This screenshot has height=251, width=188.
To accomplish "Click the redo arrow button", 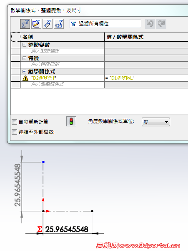I will pyautogui.click(x=161, y=24).
